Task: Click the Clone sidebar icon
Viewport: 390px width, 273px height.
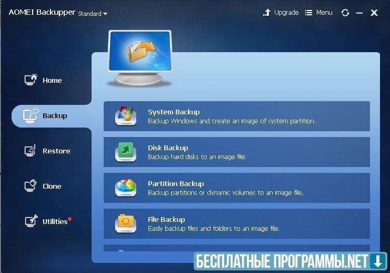Action: (31, 186)
